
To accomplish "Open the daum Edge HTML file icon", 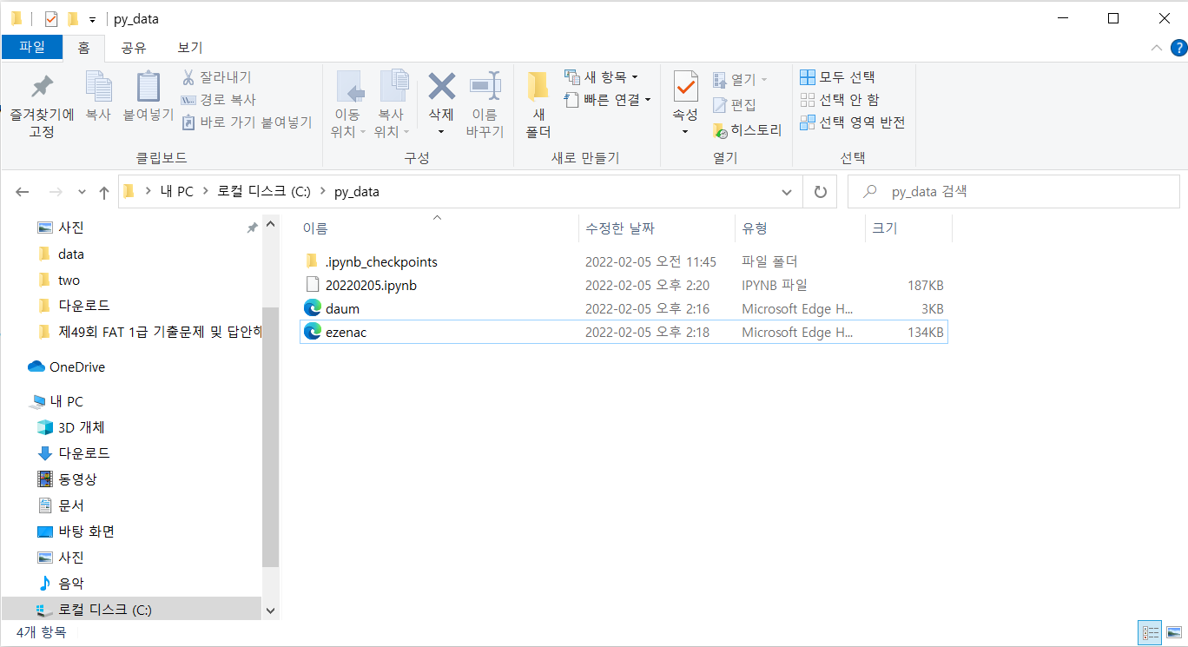I will tap(313, 308).
